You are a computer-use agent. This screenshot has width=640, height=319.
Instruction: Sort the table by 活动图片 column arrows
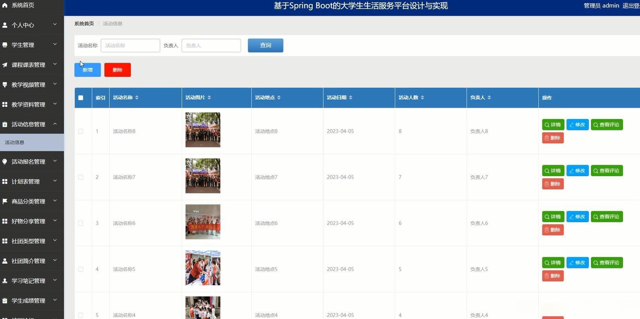(209, 98)
